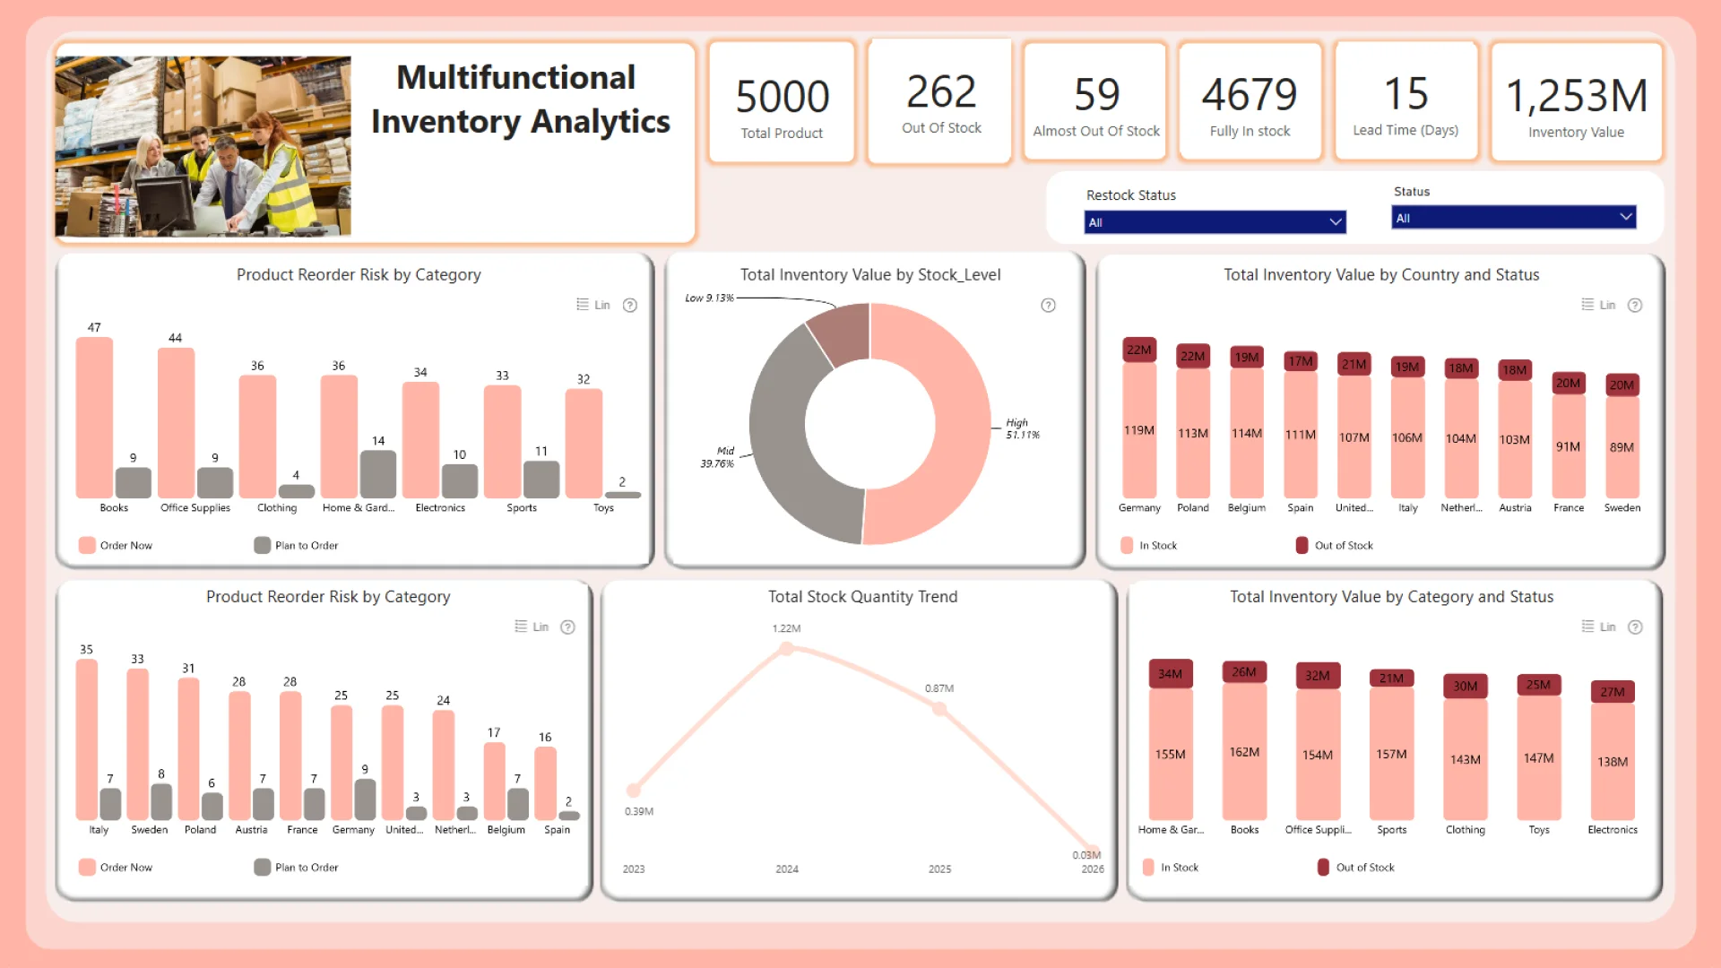Image resolution: width=1721 pixels, height=968 pixels.
Task: Click help icon on Category and Status chart
Action: (x=1635, y=627)
